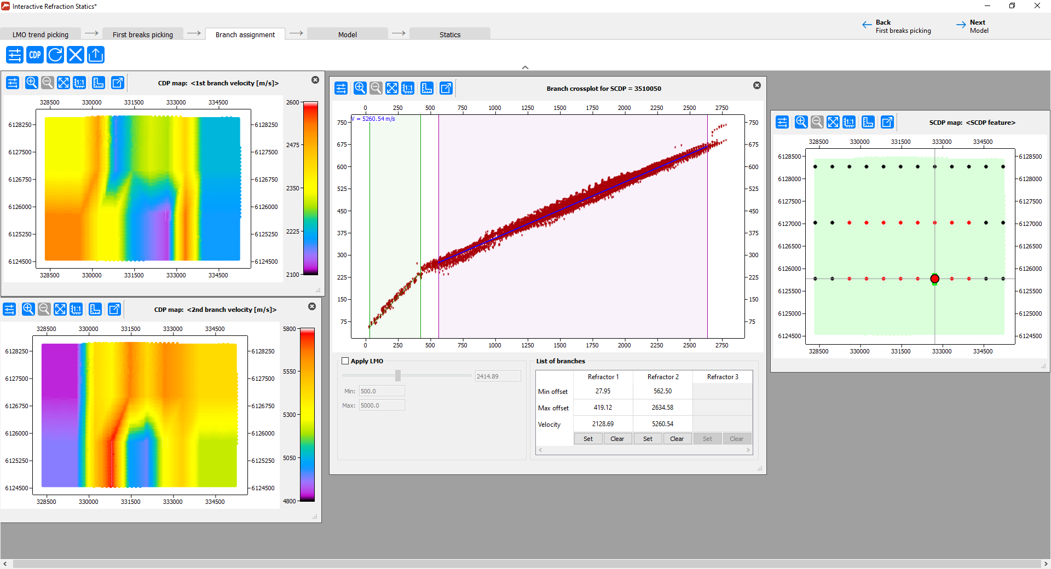Fit 1st branch velocity map to window
Image resolution: width=1051 pixels, height=569 pixels.
pyautogui.click(x=63, y=83)
